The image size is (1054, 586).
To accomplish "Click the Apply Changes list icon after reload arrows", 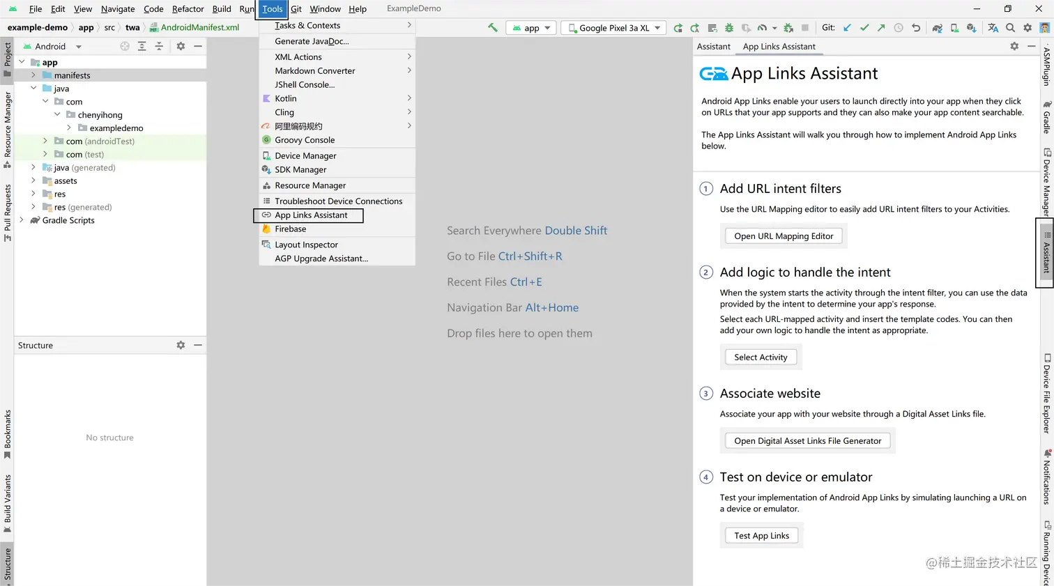I will click(712, 28).
